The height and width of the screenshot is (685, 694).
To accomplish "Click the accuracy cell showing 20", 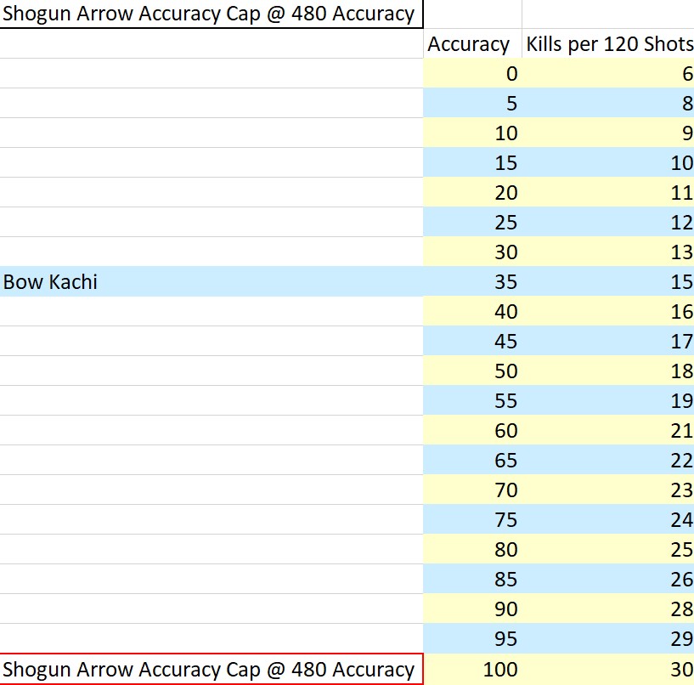I will 472,192.
